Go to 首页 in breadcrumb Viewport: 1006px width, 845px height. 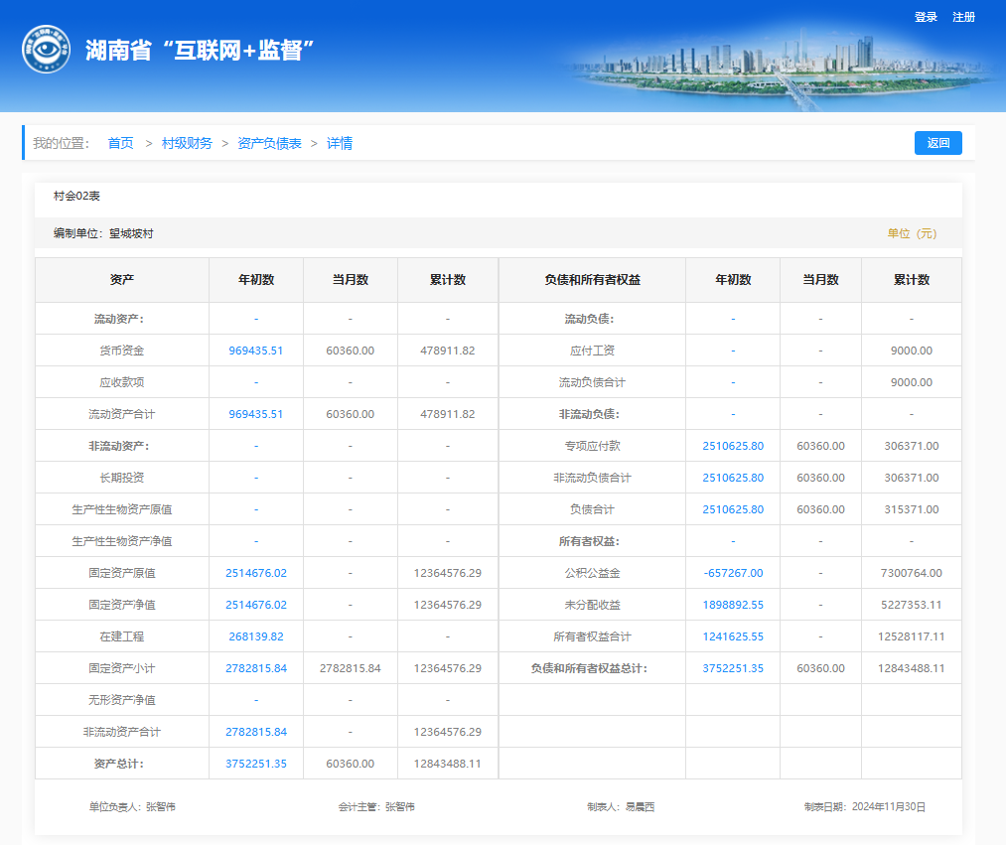(120, 143)
